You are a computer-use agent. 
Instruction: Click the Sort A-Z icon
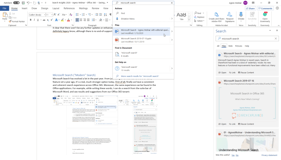pyautogui.click(x=106, y=14)
